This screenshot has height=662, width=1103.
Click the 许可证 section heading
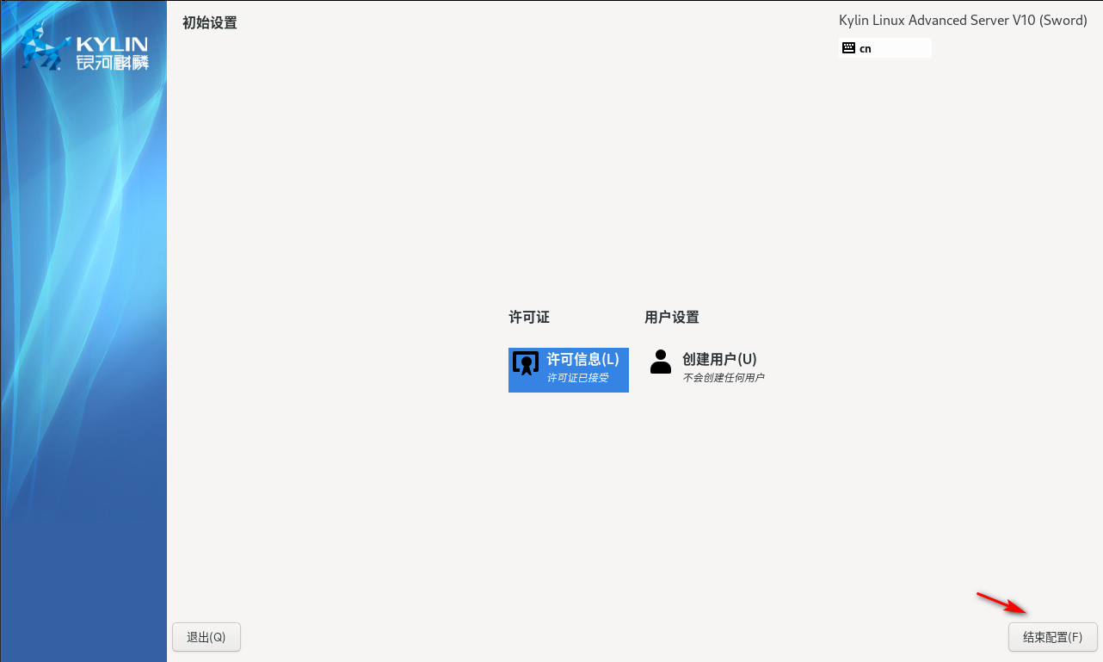pos(529,318)
